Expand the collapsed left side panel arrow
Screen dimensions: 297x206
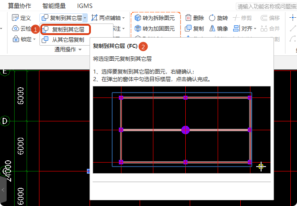pos(3,190)
